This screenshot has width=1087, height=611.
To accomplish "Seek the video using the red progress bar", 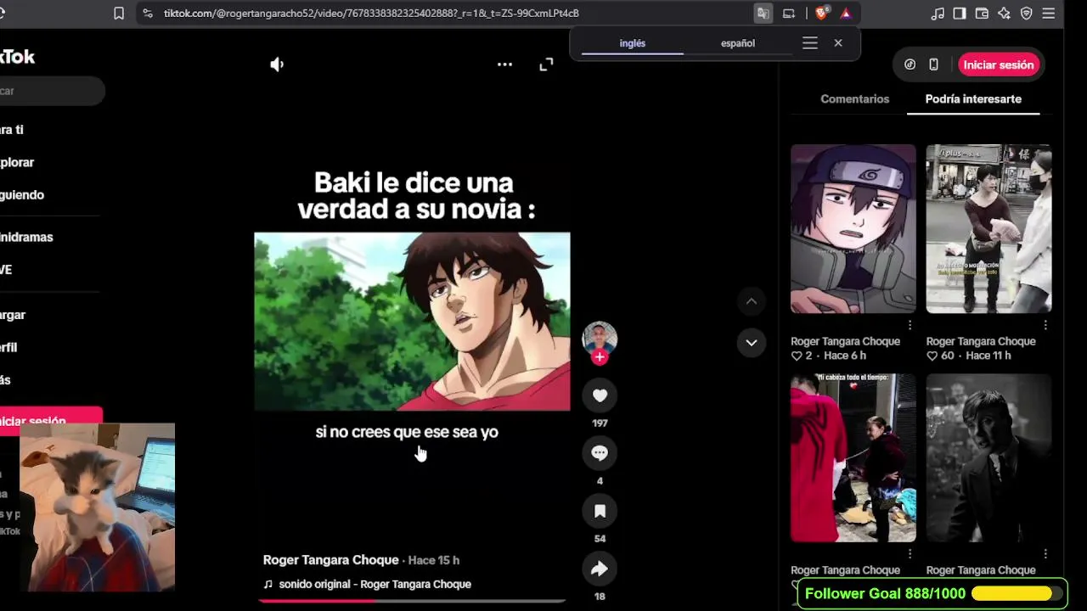I will pyautogui.click(x=412, y=601).
